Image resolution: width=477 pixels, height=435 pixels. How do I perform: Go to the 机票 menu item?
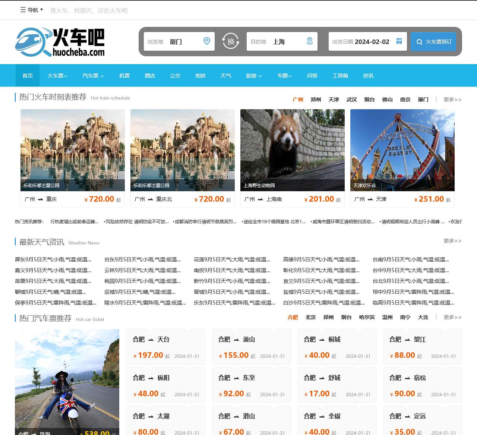(x=124, y=76)
